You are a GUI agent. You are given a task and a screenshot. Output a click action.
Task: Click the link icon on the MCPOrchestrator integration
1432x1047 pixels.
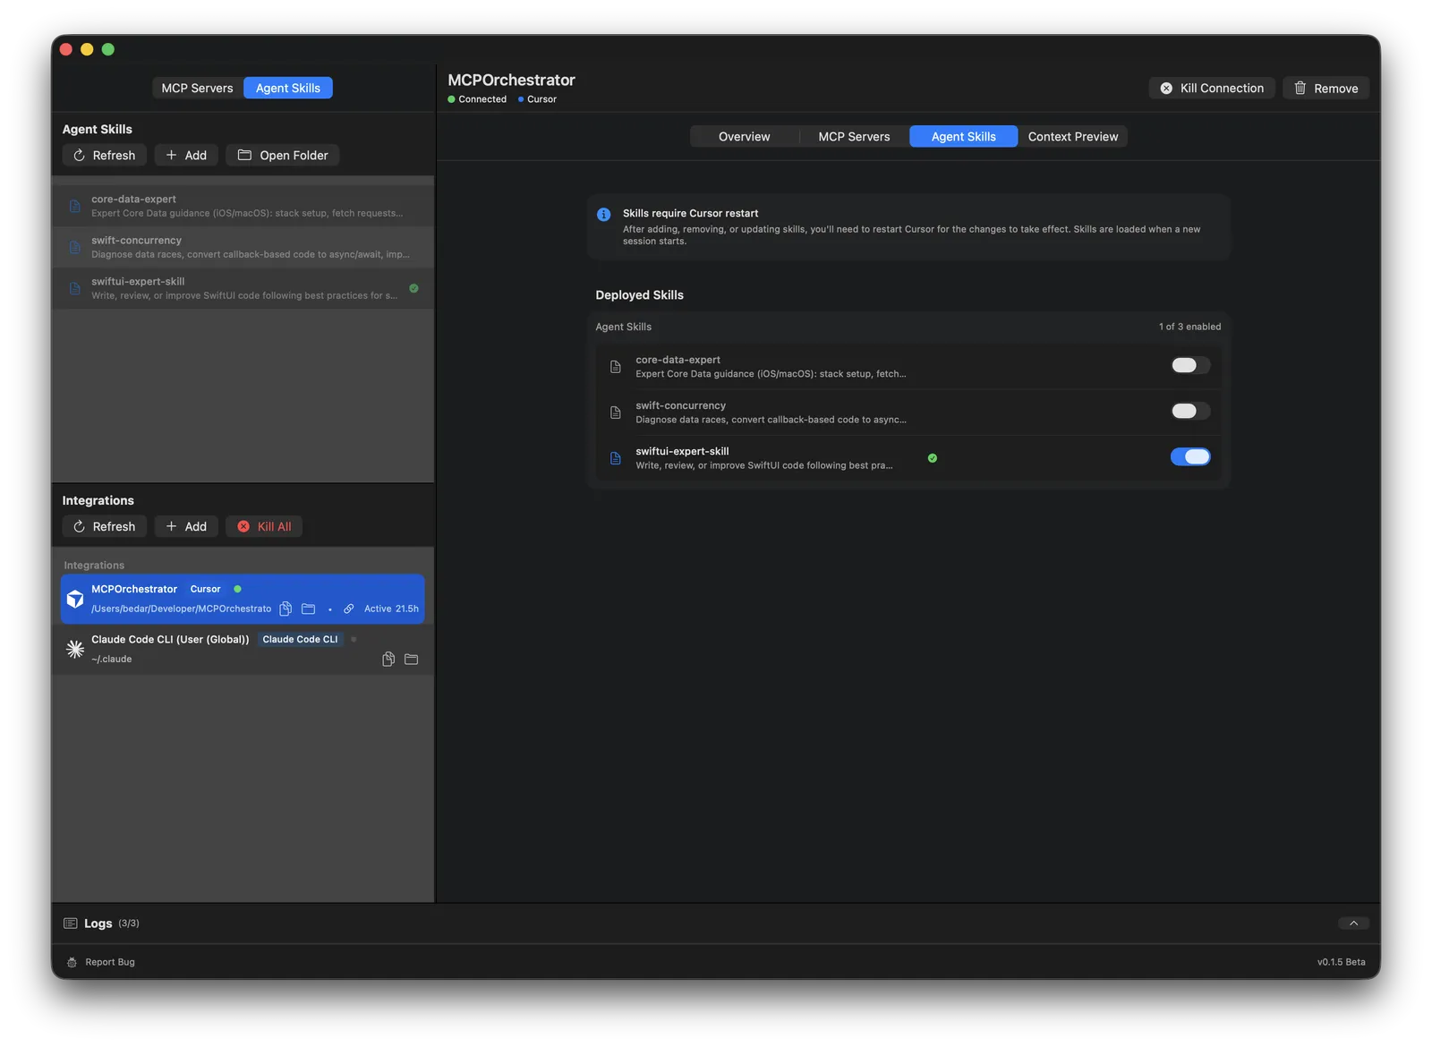[x=348, y=609]
